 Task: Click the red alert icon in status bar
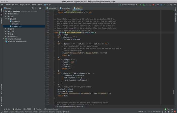175,112
